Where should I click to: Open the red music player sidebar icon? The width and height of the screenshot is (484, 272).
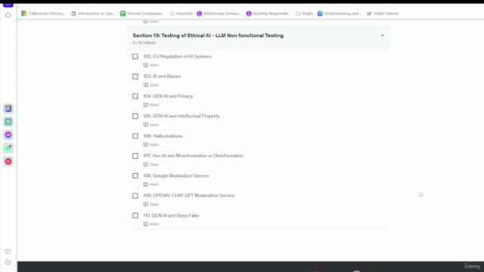(8, 161)
